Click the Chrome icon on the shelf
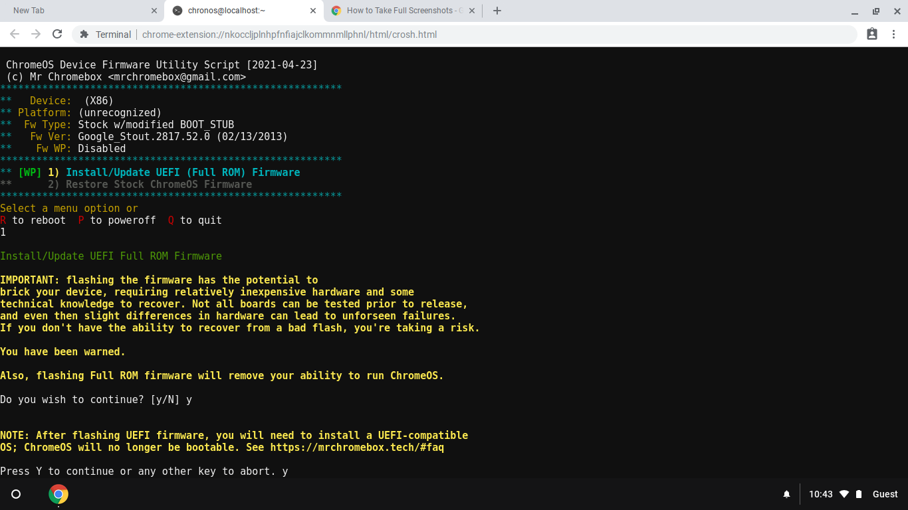 tap(58, 494)
